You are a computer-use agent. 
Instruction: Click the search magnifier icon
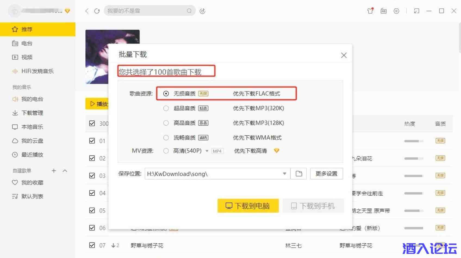[x=189, y=11]
